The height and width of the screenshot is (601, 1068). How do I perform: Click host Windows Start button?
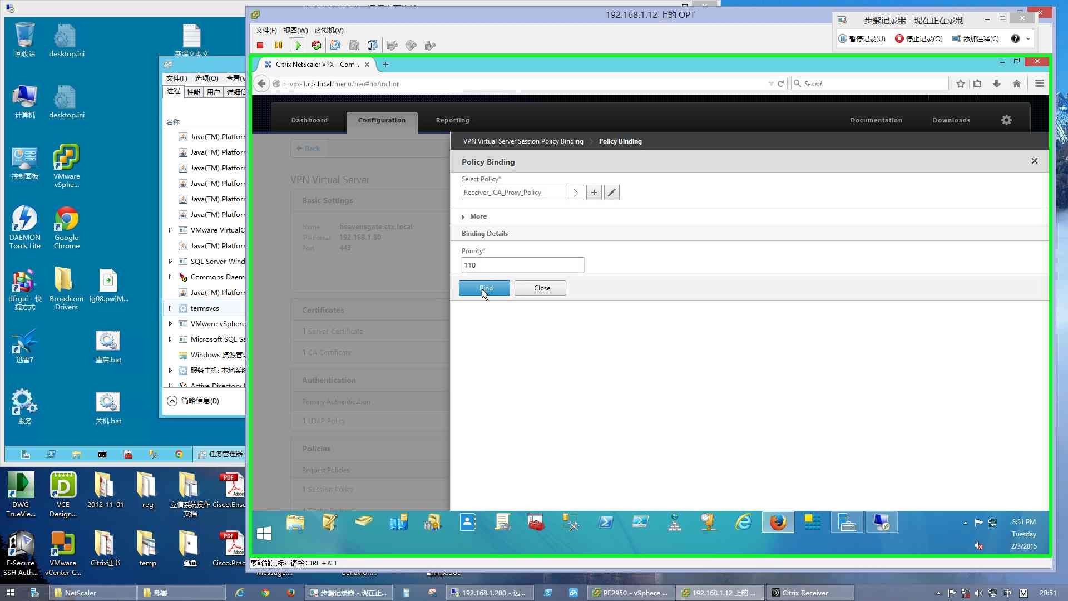click(11, 593)
